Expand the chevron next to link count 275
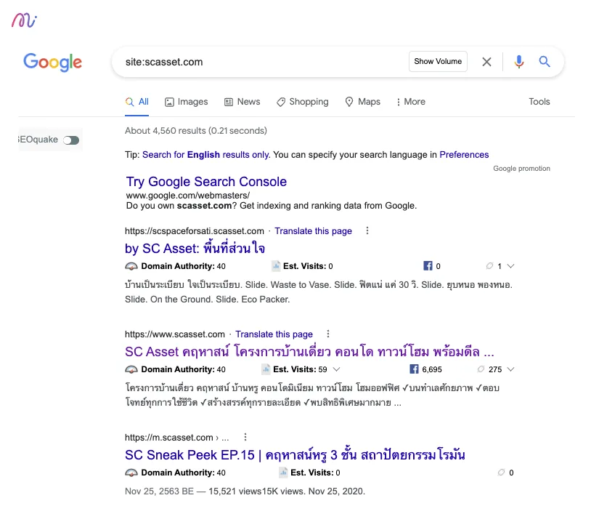 tap(510, 369)
